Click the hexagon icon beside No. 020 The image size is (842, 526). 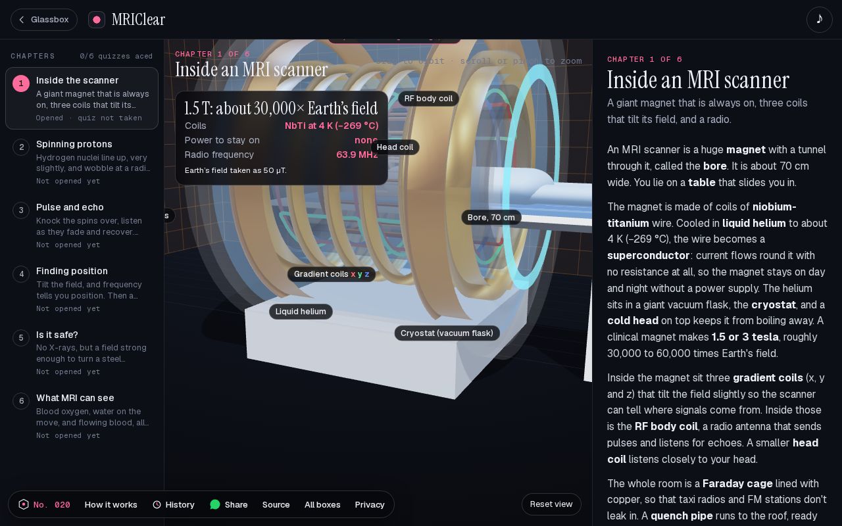coord(24,504)
